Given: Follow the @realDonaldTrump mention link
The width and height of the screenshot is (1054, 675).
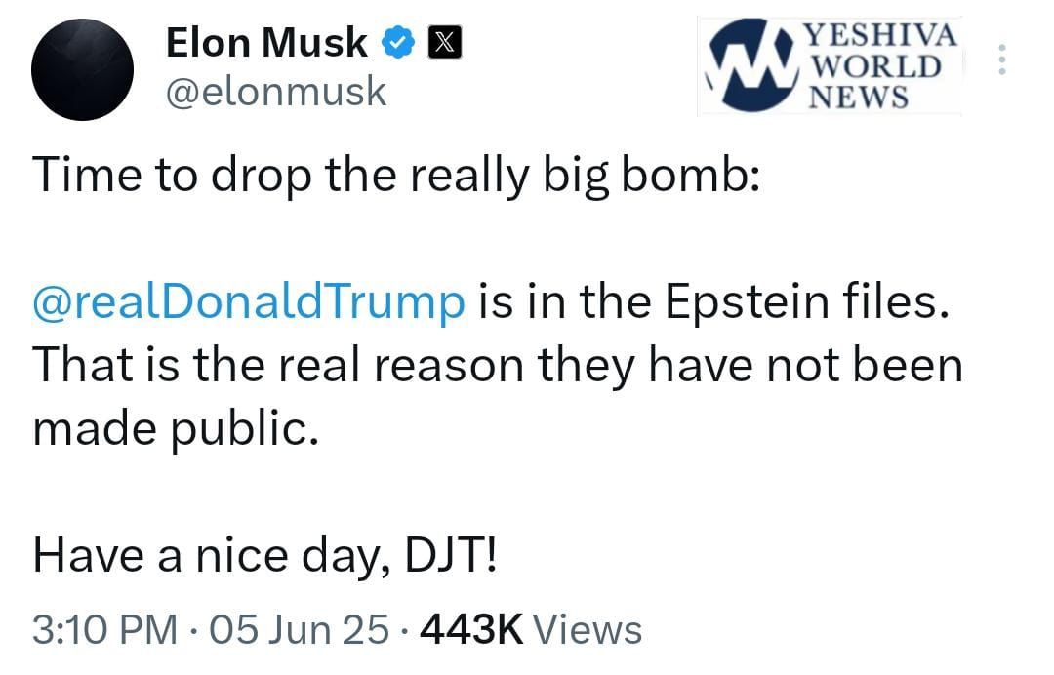Looking at the screenshot, I should [x=249, y=301].
